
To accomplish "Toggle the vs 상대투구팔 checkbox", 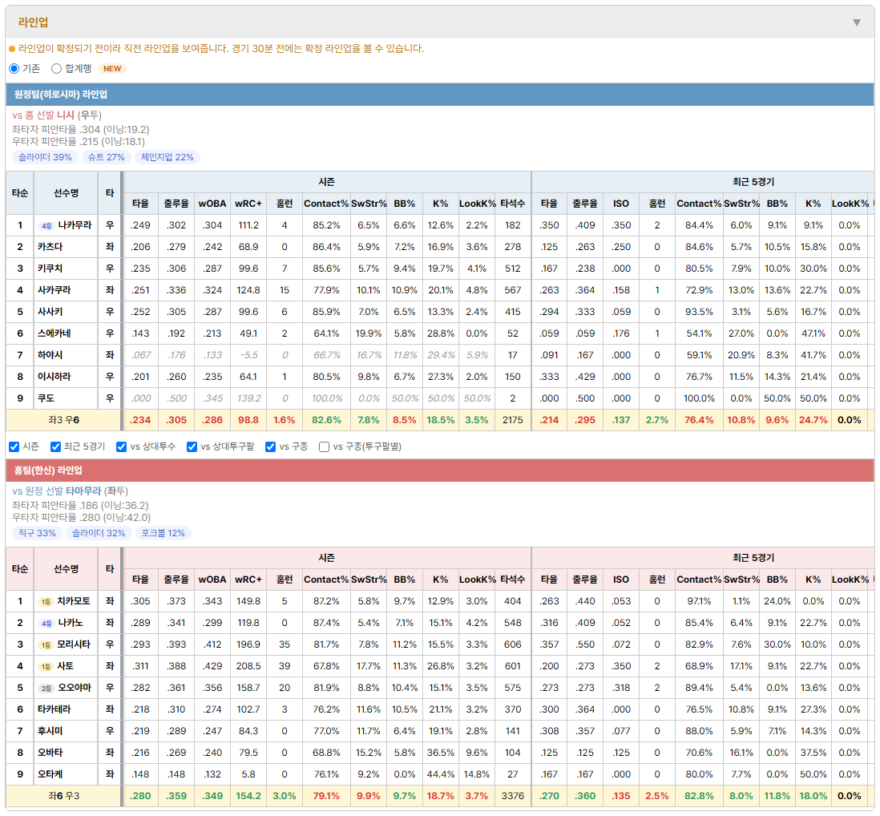I will [192, 446].
